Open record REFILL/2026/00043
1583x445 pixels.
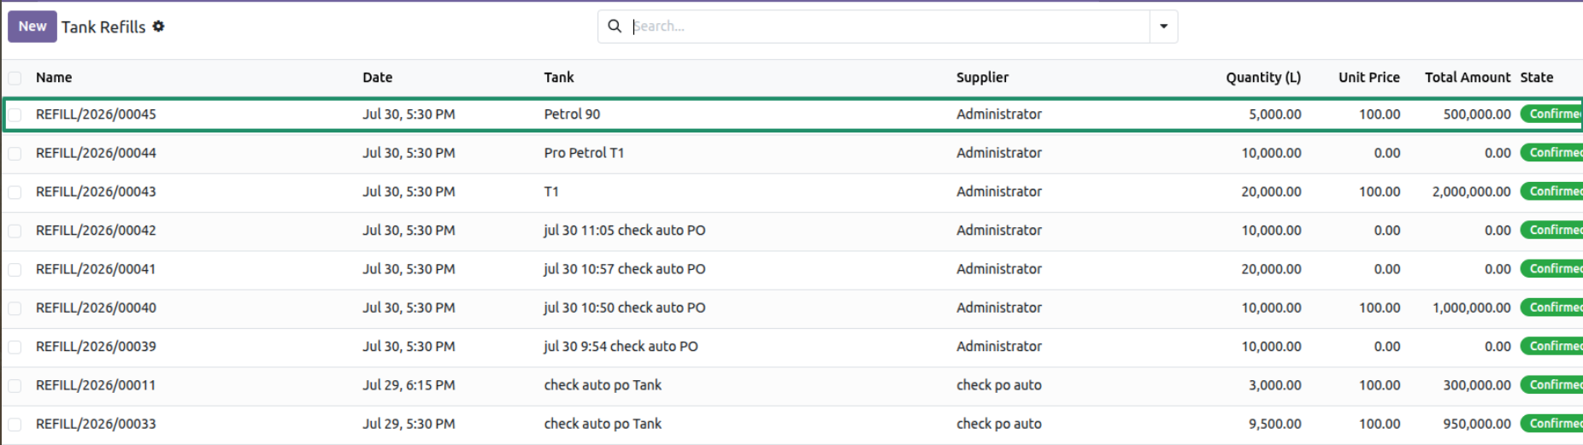point(96,191)
